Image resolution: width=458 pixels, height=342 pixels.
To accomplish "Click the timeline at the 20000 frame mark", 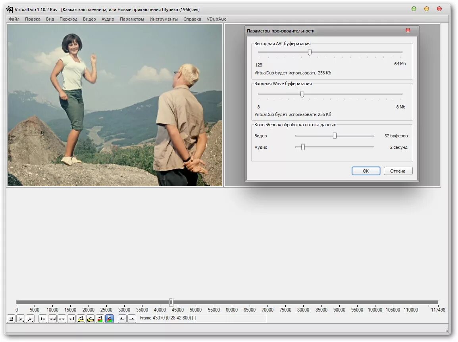I will 88,302.
